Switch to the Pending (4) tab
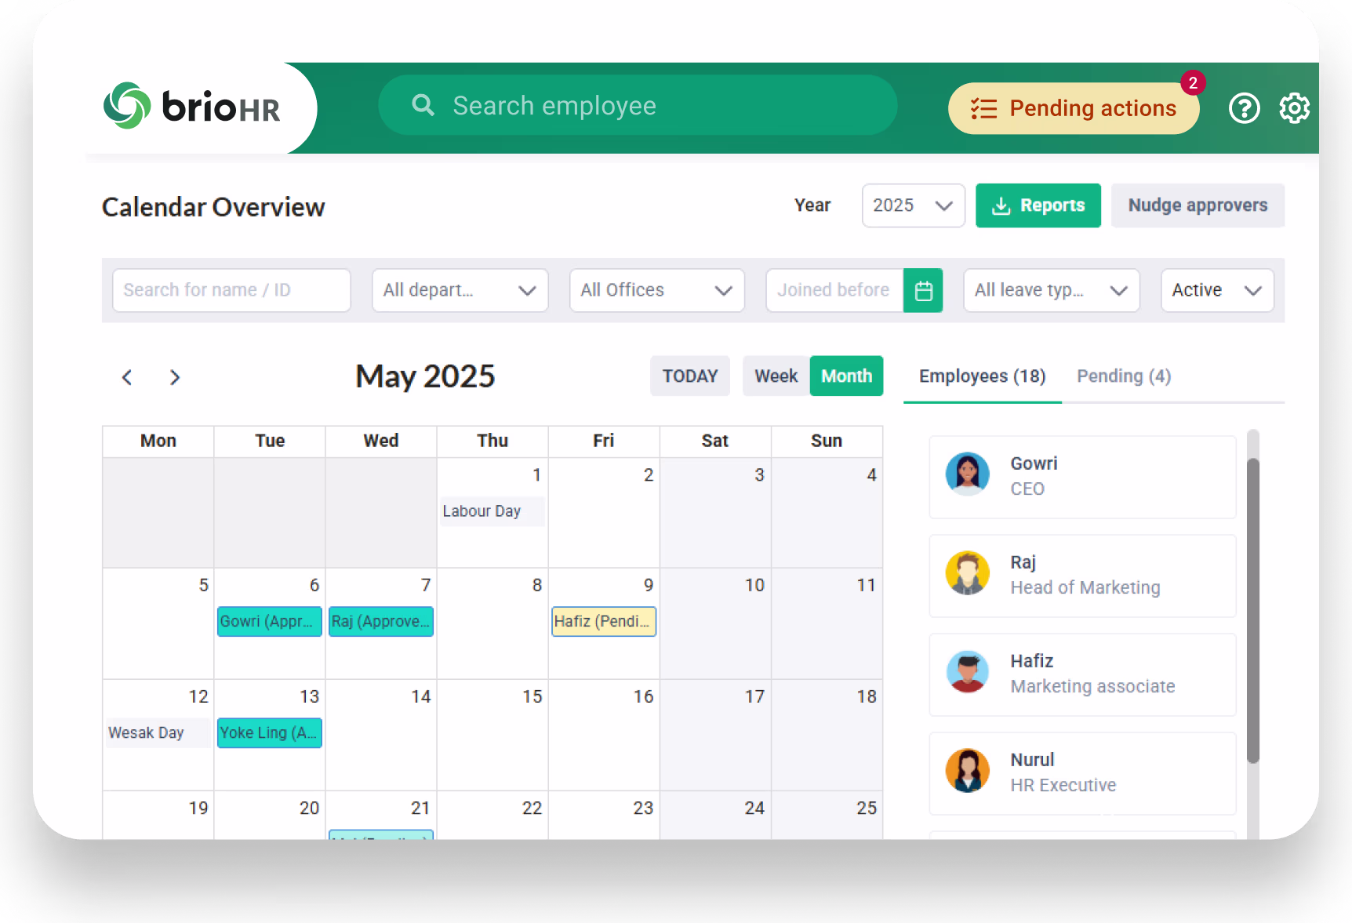1352x923 pixels. click(1123, 376)
